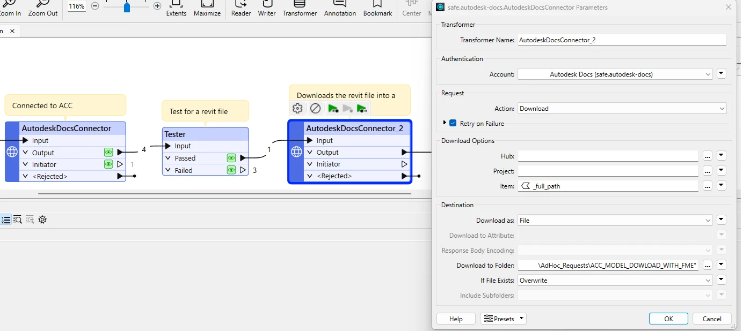Click the Maximize toolbar button
Viewport: 743px width, 333px height.
point(207,9)
